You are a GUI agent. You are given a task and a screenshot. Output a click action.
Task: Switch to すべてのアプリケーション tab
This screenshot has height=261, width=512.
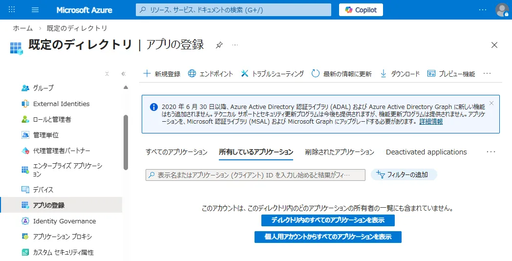[x=177, y=152]
